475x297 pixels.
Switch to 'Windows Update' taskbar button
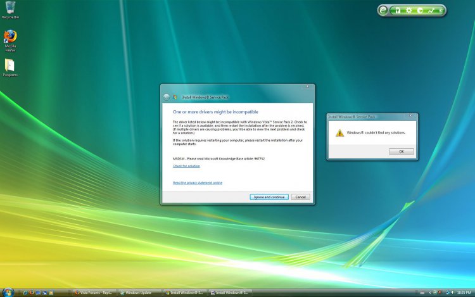140,293
